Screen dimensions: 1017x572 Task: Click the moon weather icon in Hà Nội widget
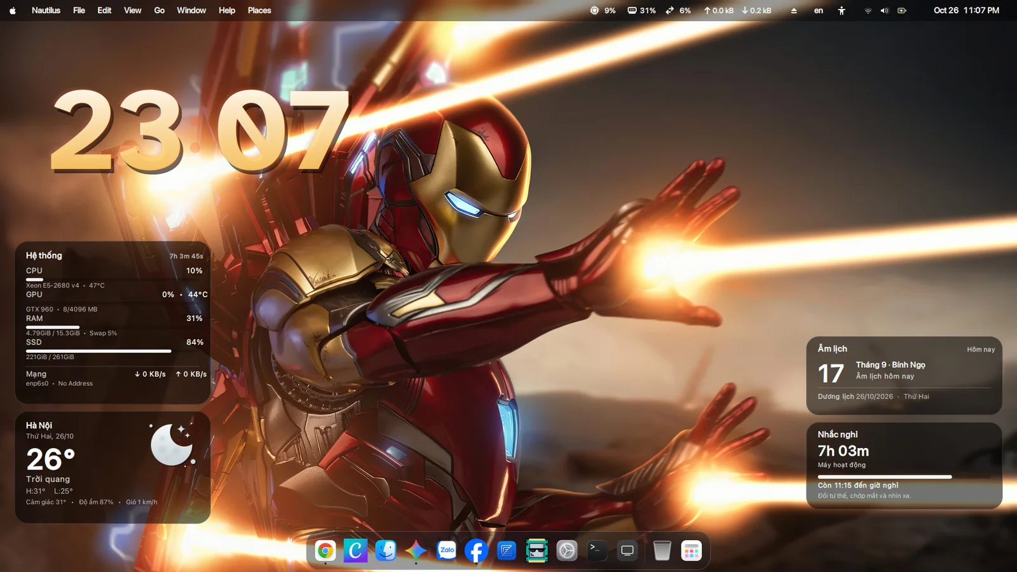(172, 444)
